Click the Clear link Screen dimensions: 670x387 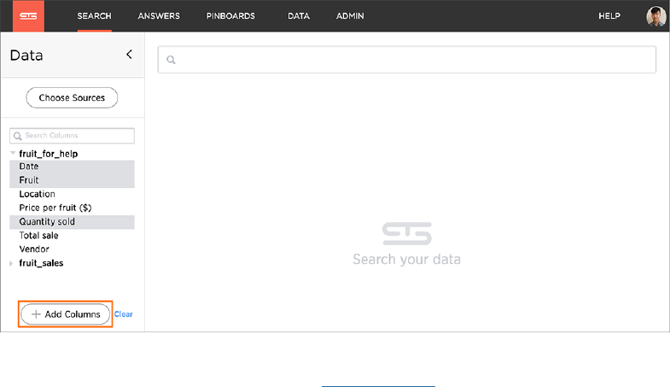coord(124,314)
